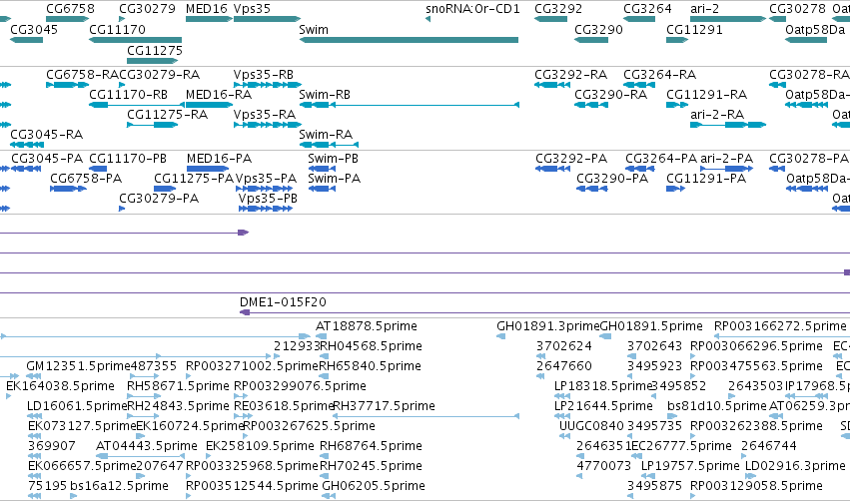Click the RH04568.5prime EST label
This screenshot has height=501, width=850.
tap(372, 346)
